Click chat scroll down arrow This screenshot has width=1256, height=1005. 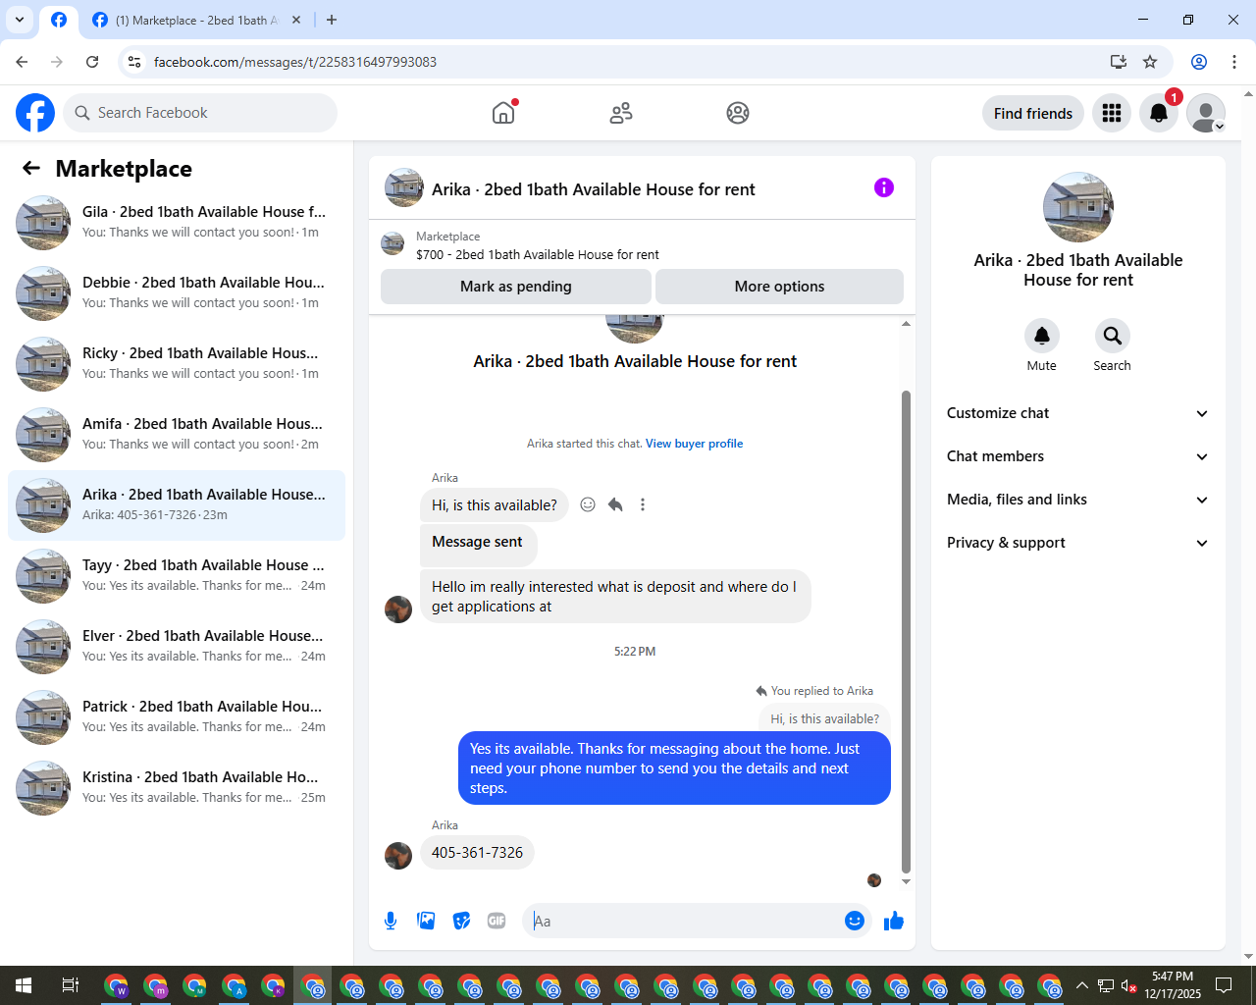point(906,881)
